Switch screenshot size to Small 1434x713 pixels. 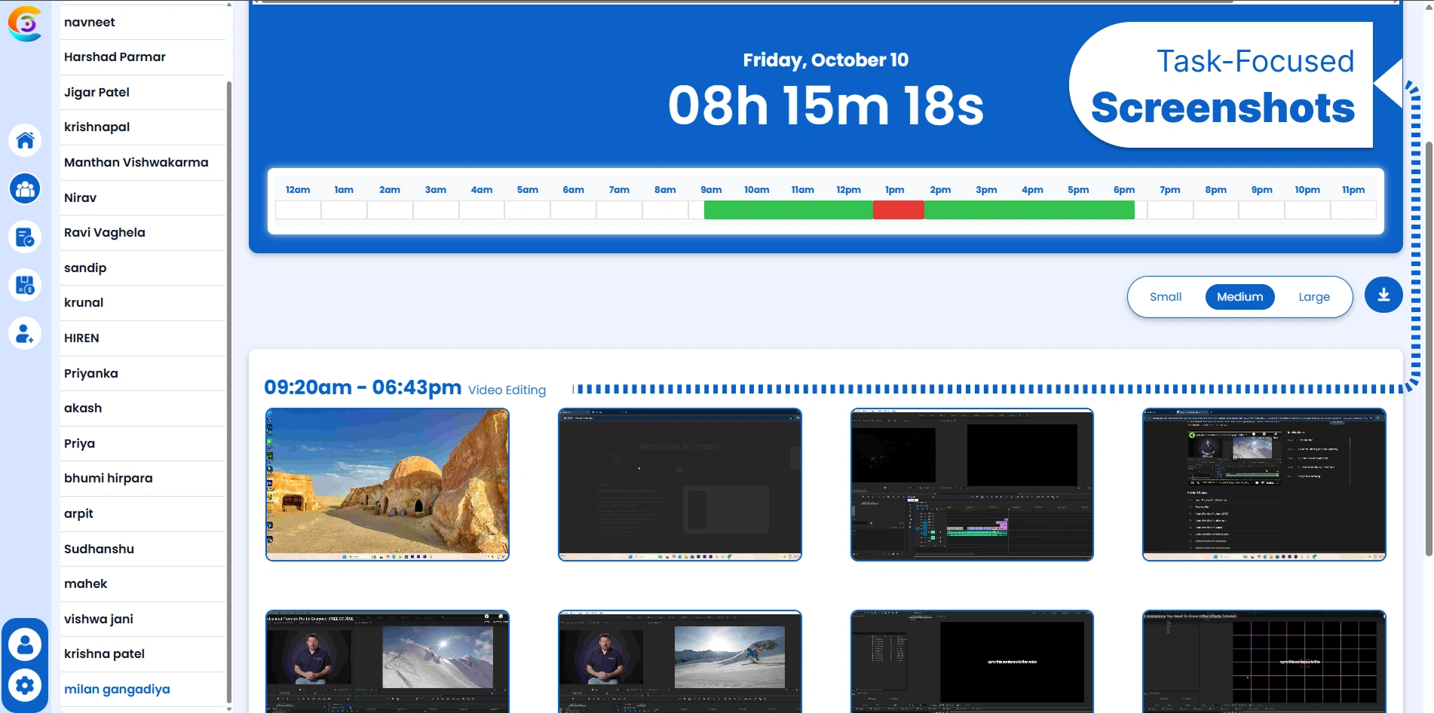(1166, 296)
